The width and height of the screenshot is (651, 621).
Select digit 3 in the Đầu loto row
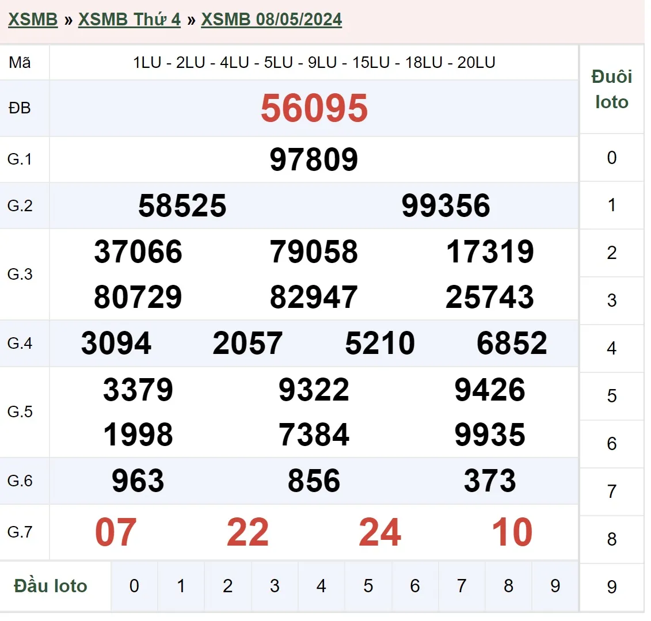pos(275,586)
